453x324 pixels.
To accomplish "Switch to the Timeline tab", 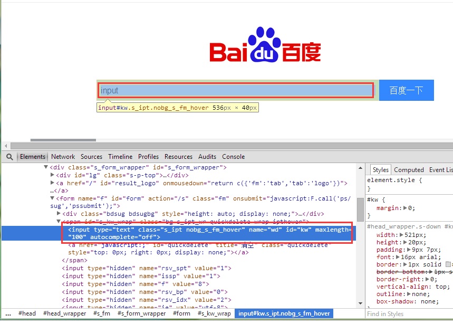I will [x=120, y=157].
